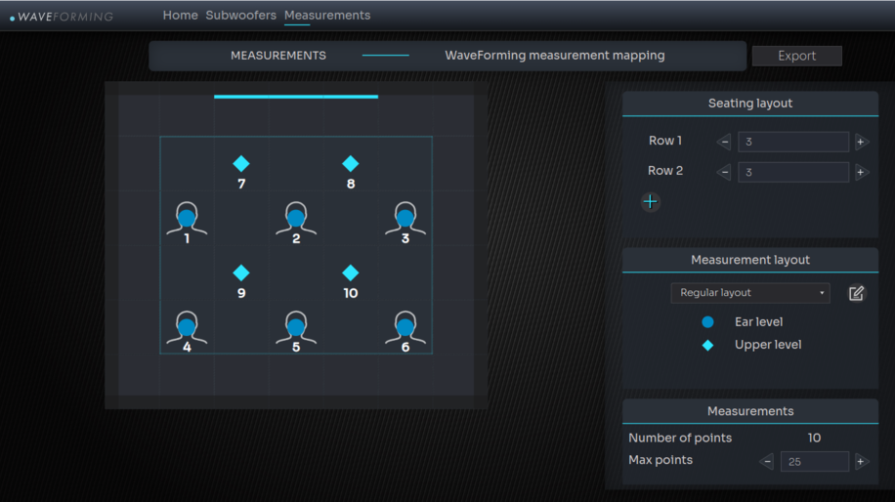Decrease Row 1 seat count
The width and height of the screenshot is (895, 502).
(x=724, y=142)
